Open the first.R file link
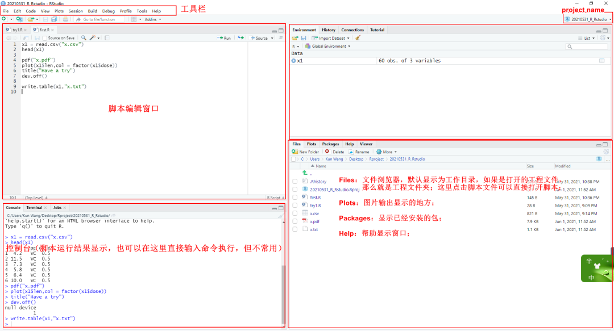The width and height of the screenshot is (614, 331). click(315, 198)
